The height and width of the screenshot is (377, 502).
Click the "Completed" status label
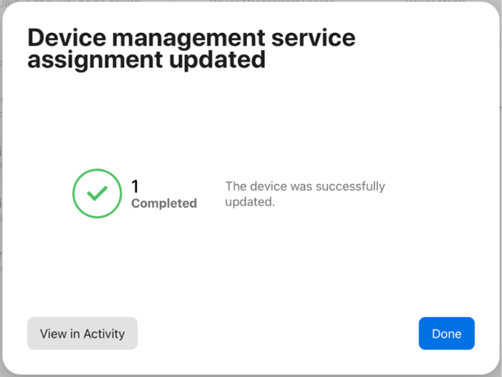pyautogui.click(x=164, y=203)
